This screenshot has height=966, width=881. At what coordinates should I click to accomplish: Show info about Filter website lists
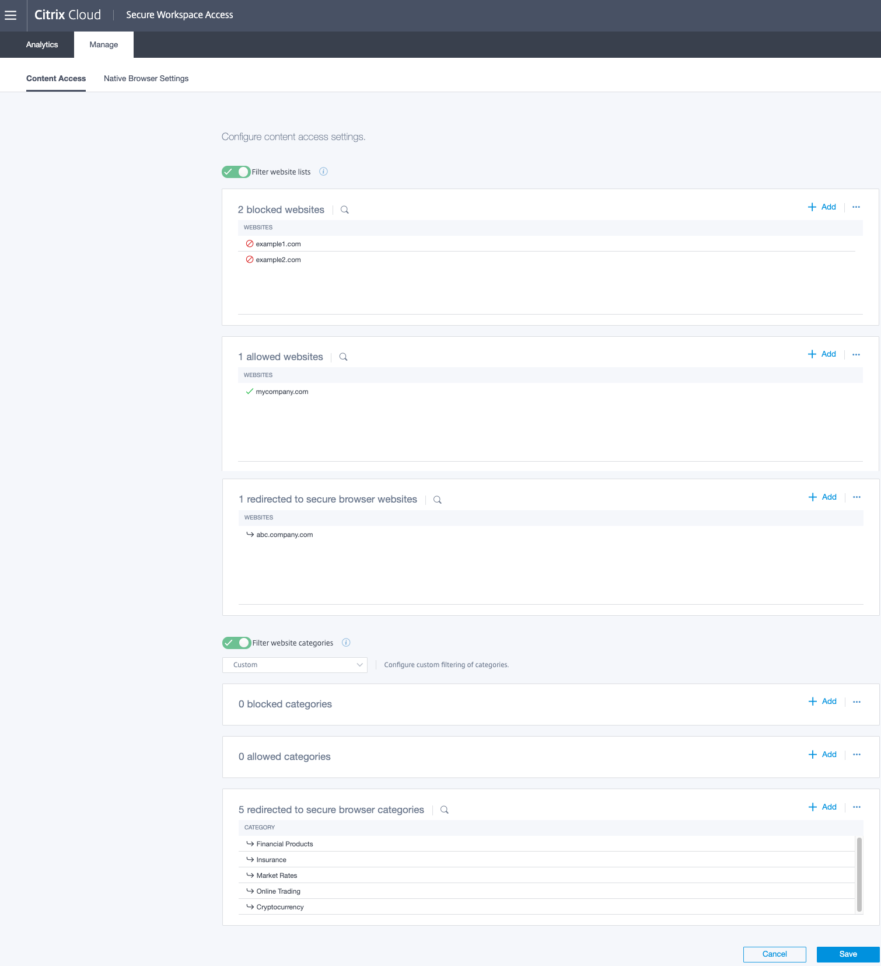pos(323,172)
